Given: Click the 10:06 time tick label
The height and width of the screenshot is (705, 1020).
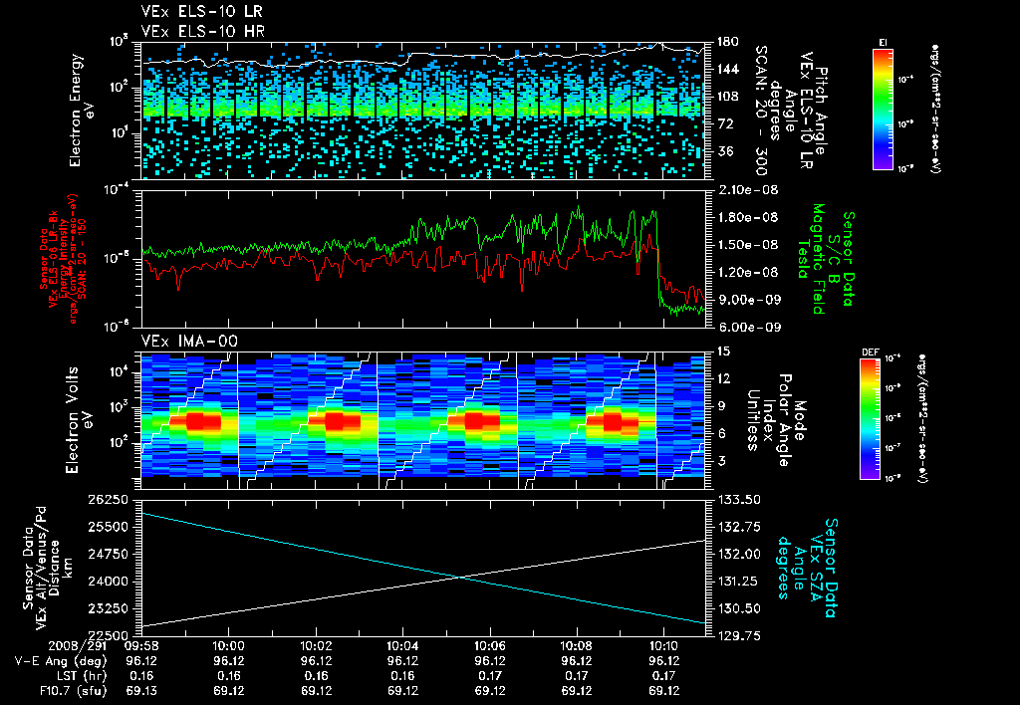Looking at the screenshot, I should pos(490,646).
